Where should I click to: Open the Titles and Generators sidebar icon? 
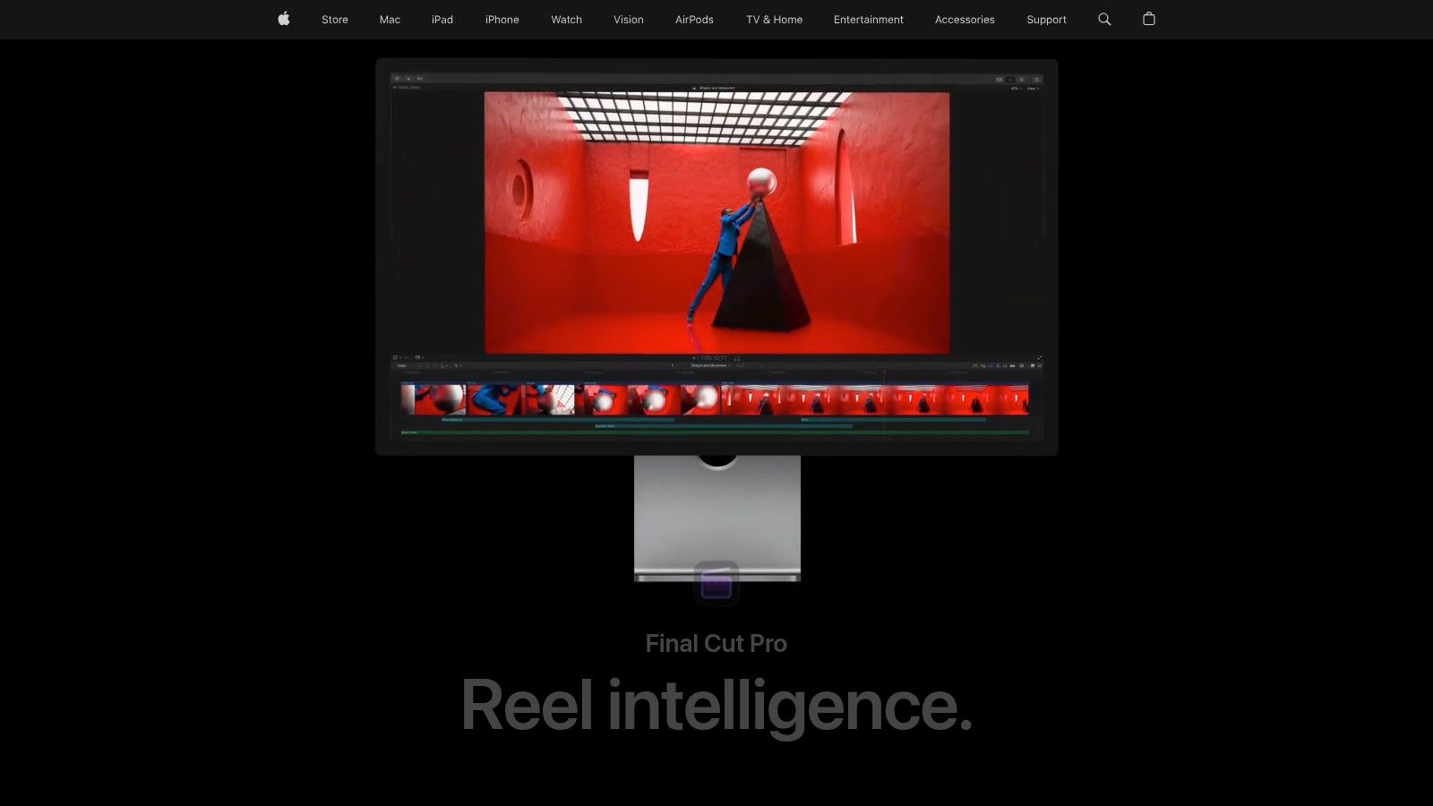tap(420, 78)
